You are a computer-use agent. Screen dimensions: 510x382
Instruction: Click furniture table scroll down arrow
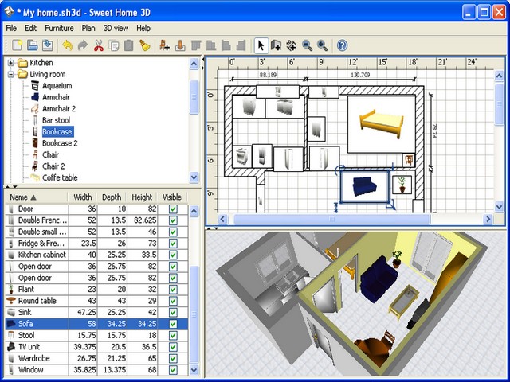(x=194, y=369)
